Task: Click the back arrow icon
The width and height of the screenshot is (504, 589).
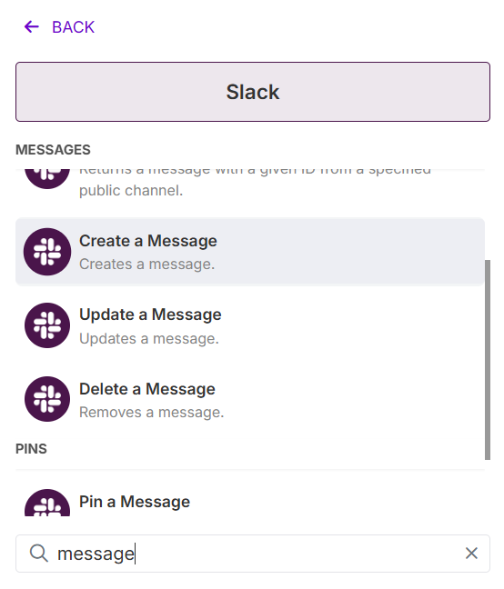Action: pos(32,27)
